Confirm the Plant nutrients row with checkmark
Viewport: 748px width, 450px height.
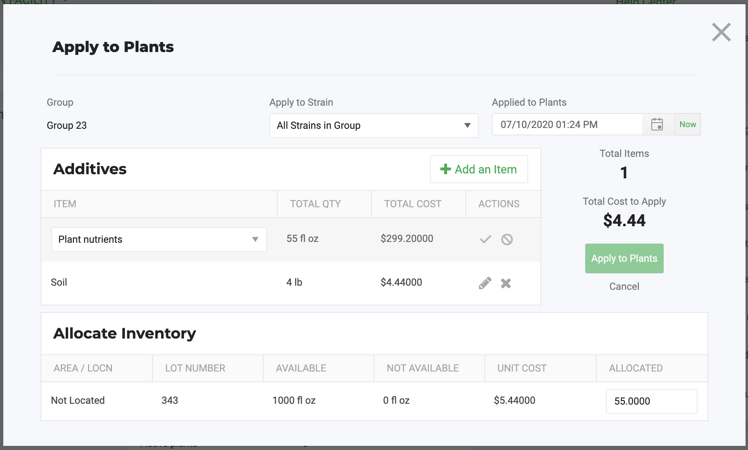coord(485,239)
